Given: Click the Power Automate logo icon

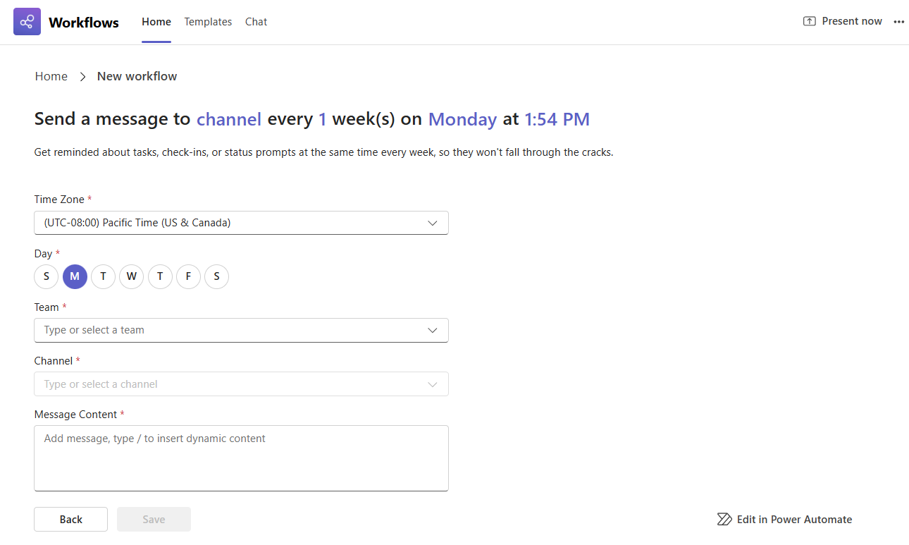Looking at the screenshot, I should (x=724, y=520).
